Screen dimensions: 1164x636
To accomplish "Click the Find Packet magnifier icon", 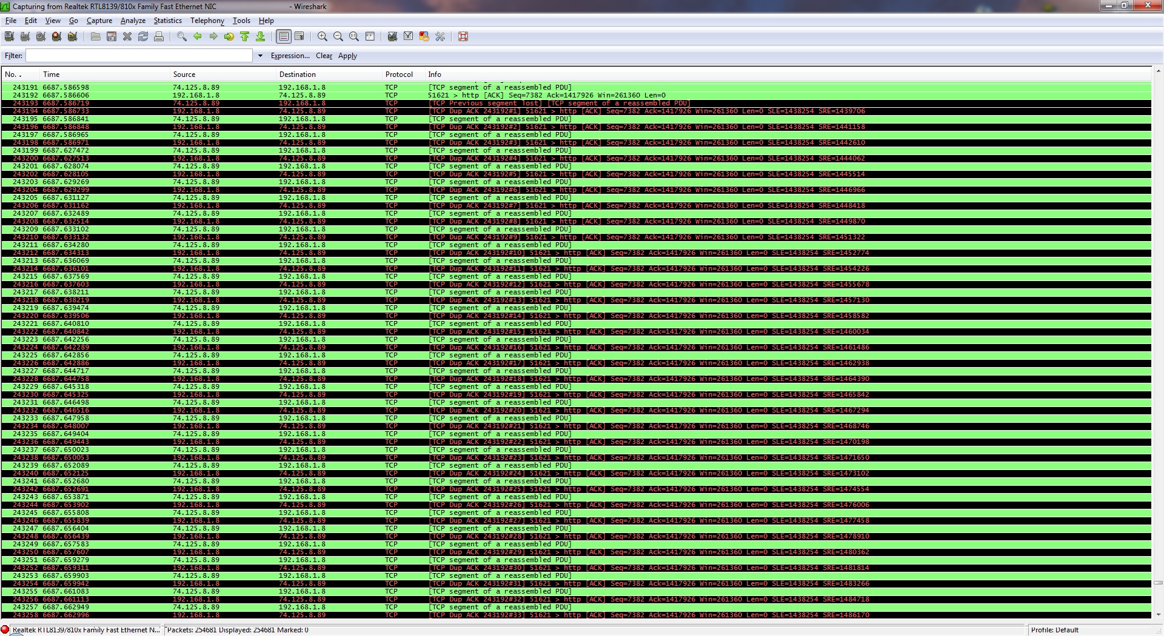I will pyautogui.click(x=181, y=36).
